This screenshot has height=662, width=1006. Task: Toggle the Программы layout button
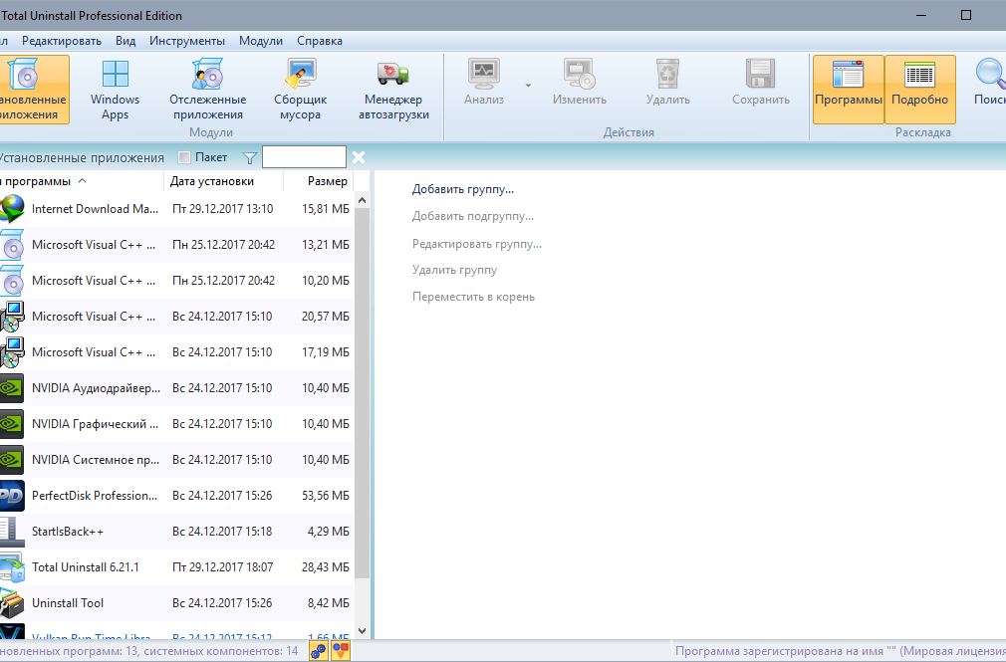[x=849, y=90]
